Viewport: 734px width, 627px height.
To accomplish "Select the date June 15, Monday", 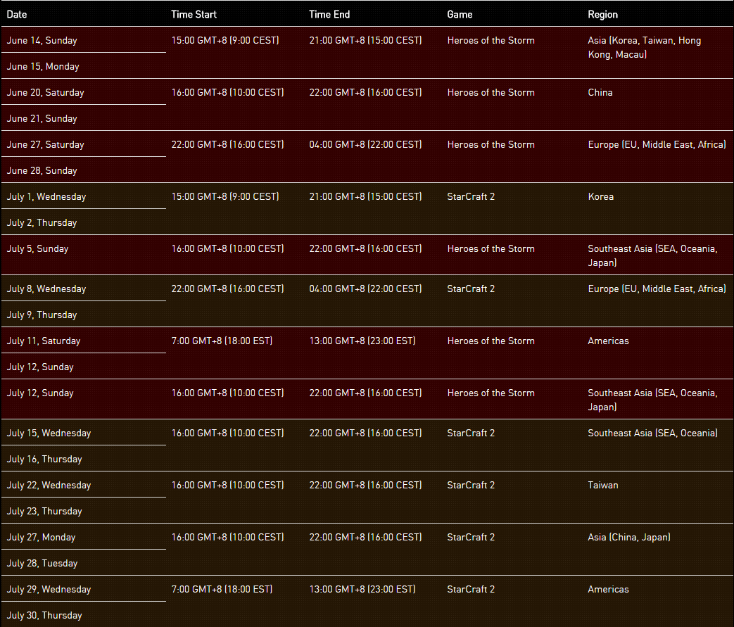I will [x=43, y=66].
